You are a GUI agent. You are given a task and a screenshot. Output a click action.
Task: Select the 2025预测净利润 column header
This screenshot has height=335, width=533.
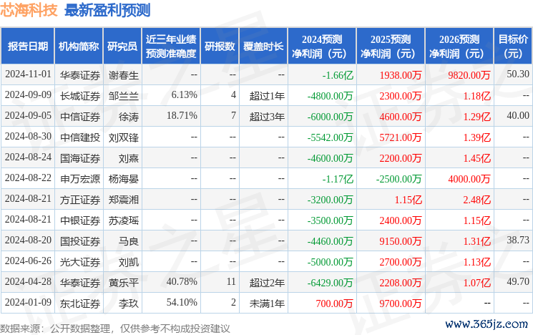click(x=391, y=46)
